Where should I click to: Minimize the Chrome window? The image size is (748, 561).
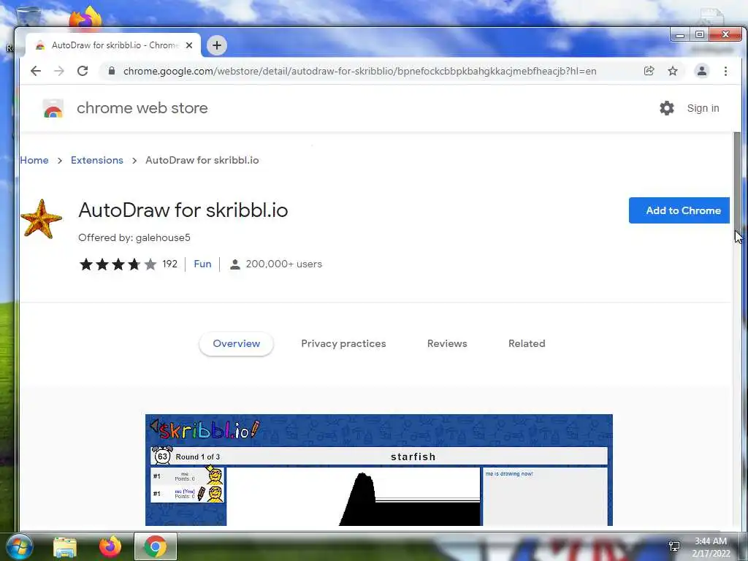point(680,35)
